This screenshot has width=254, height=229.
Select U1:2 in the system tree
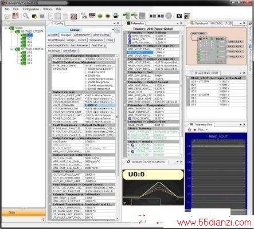tap(29, 60)
